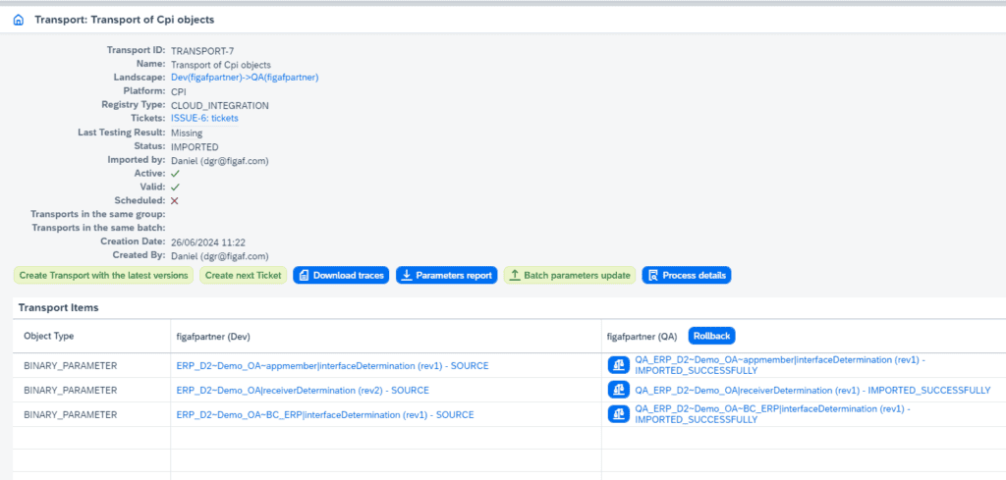Select the Imported by value Daniel (dgr@figaf.com)

219,160
